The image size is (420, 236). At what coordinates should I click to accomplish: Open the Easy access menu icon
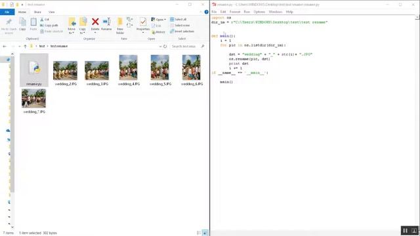coord(129,26)
